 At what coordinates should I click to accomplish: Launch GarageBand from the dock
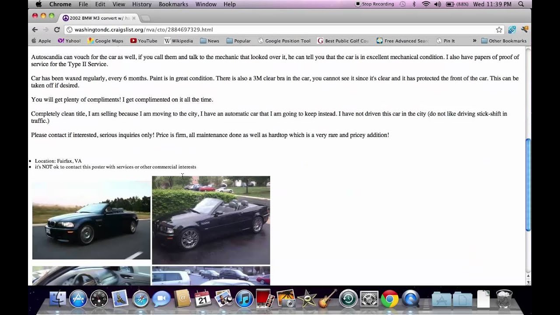pos(327,299)
